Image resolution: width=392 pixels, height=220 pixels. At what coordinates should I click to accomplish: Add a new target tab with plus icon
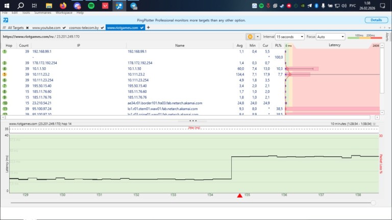(x=149, y=28)
